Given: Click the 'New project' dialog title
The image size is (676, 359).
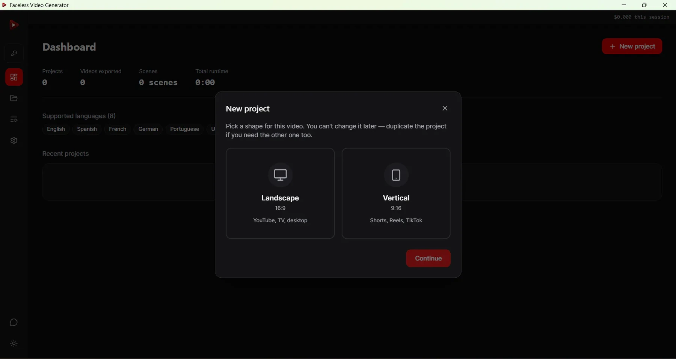Looking at the screenshot, I should click(248, 109).
